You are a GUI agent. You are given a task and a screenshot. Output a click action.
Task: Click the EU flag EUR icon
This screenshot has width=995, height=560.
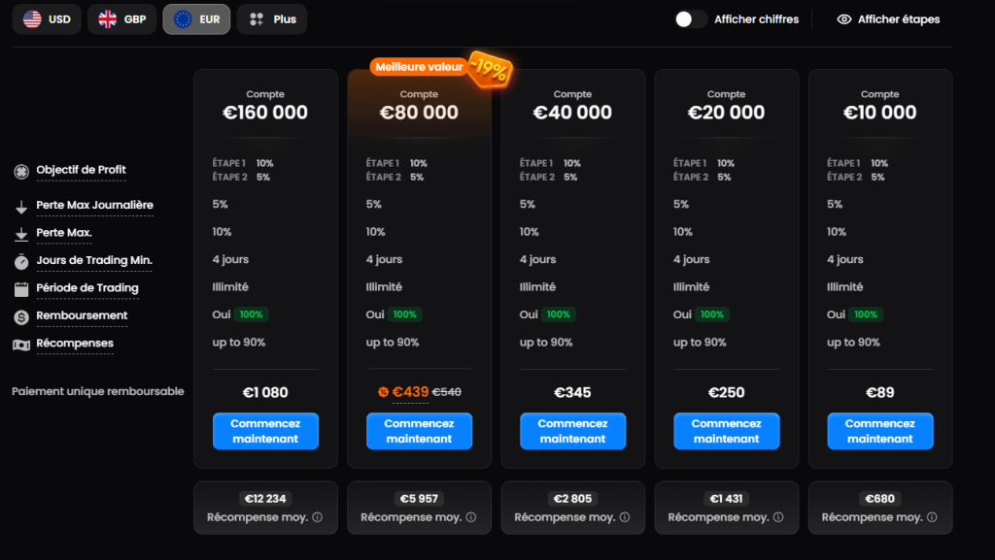tap(183, 19)
